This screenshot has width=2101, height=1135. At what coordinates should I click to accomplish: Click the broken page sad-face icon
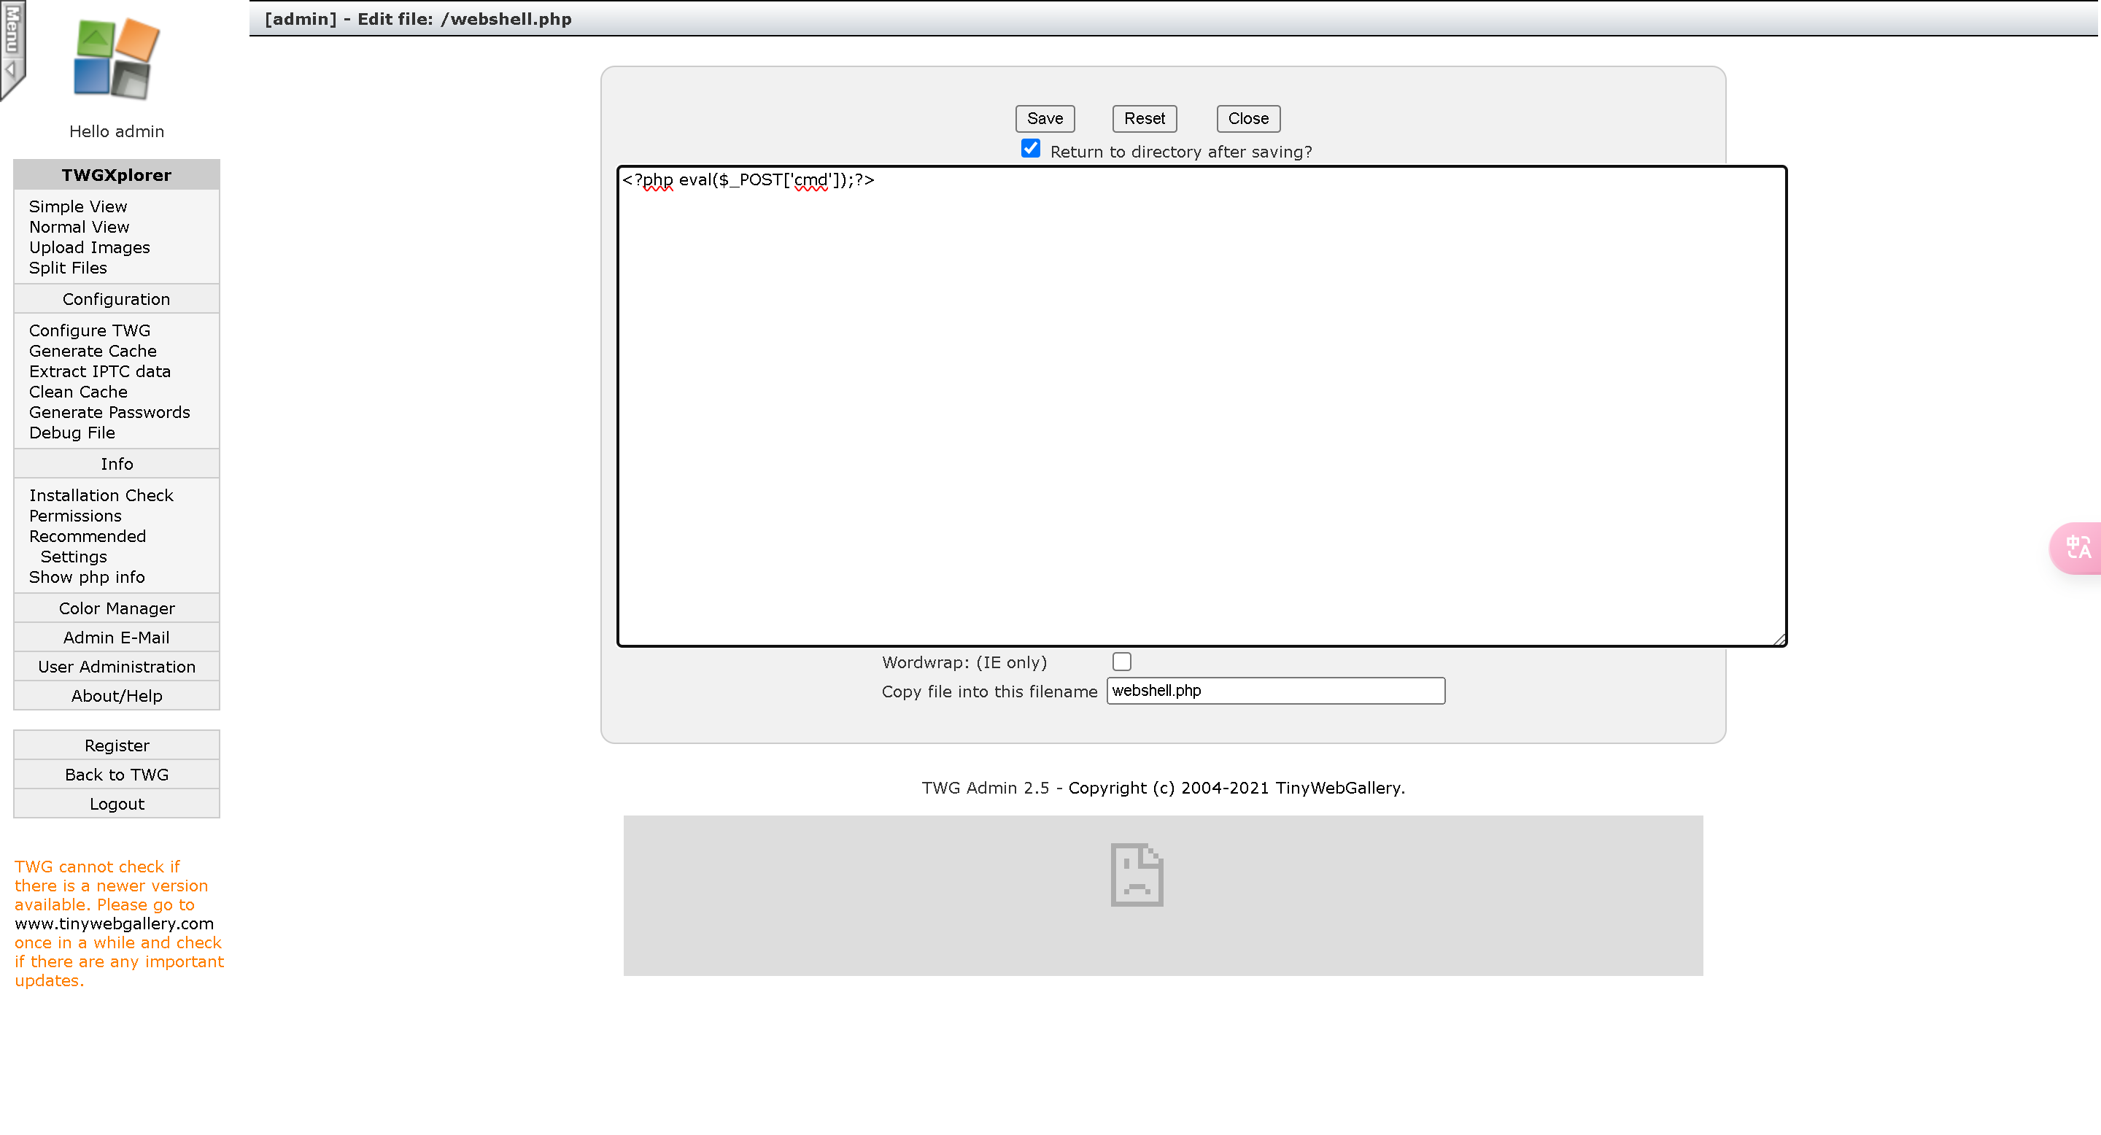[x=1136, y=875]
